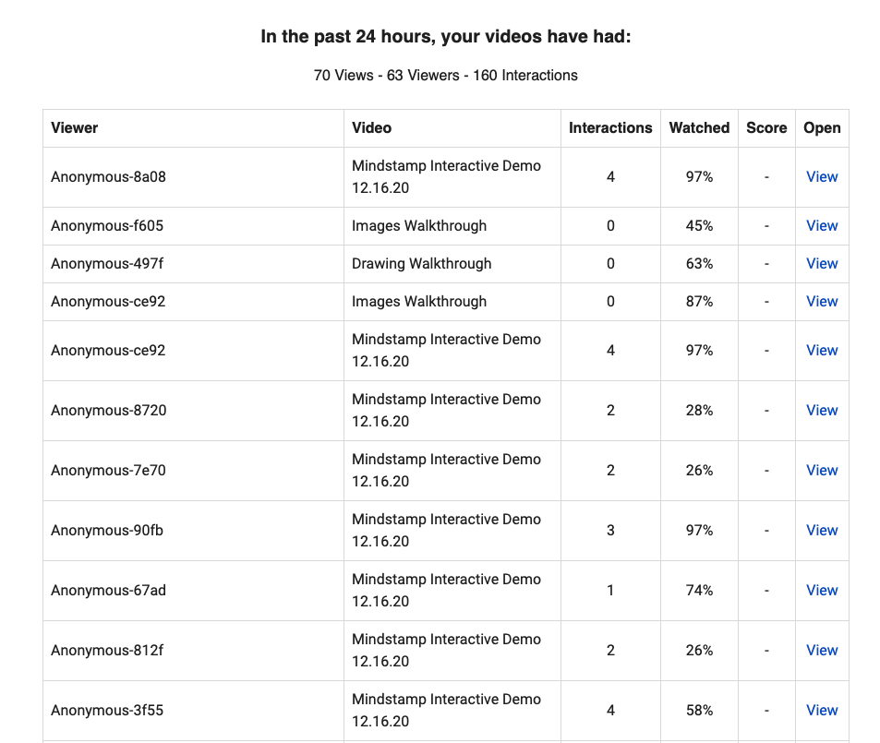Screen dimensions: 880x743
Task: Open the View link for Anonymous-67ad
Action: [821, 590]
